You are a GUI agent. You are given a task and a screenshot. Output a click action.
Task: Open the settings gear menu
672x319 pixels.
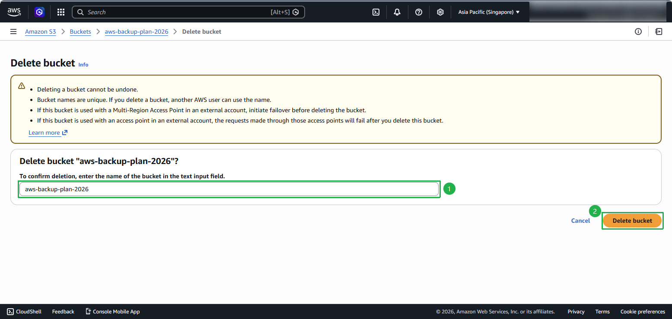pos(440,12)
